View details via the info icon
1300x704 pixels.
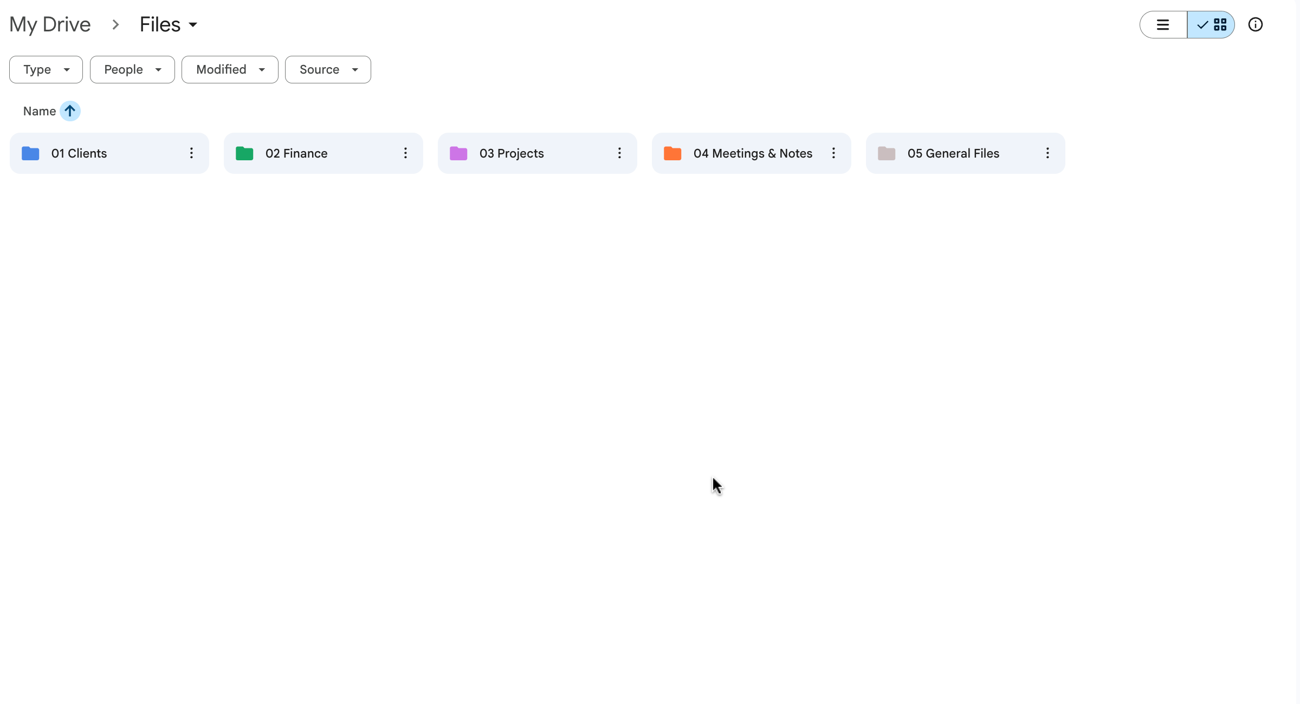pyautogui.click(x=1256, y=25)
